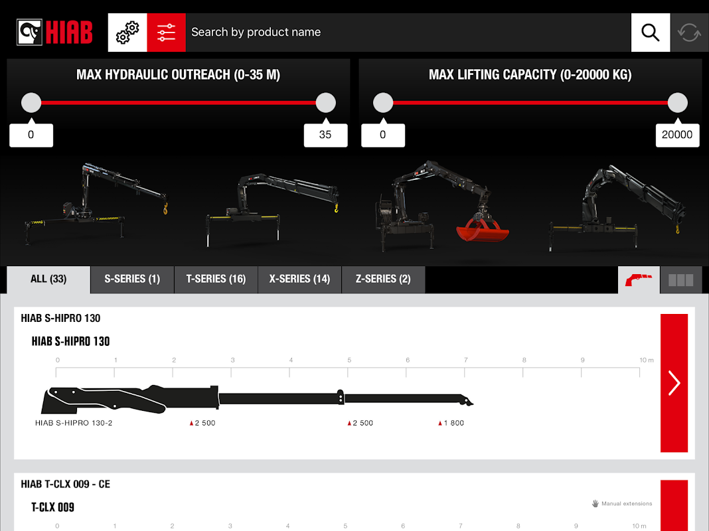
Task: Switch to grid tiles view
Action: pyautogui.click(x=680, y=279)
